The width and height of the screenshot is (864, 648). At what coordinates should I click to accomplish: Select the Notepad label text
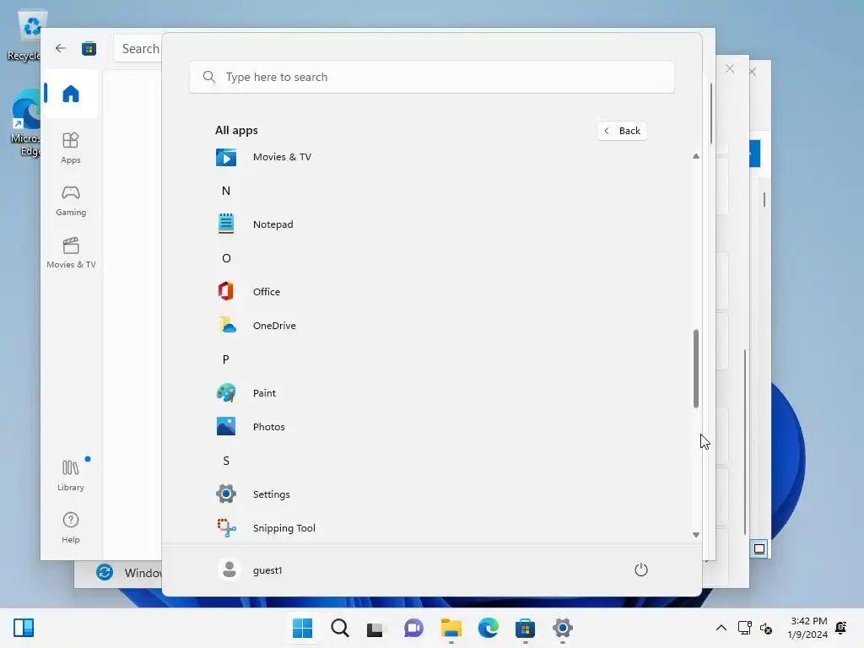[x=273, y=224]
